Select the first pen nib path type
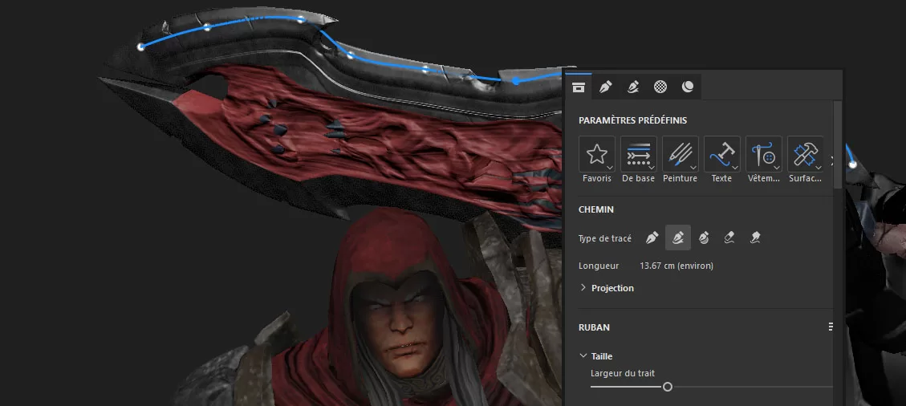 click(652, 238)
